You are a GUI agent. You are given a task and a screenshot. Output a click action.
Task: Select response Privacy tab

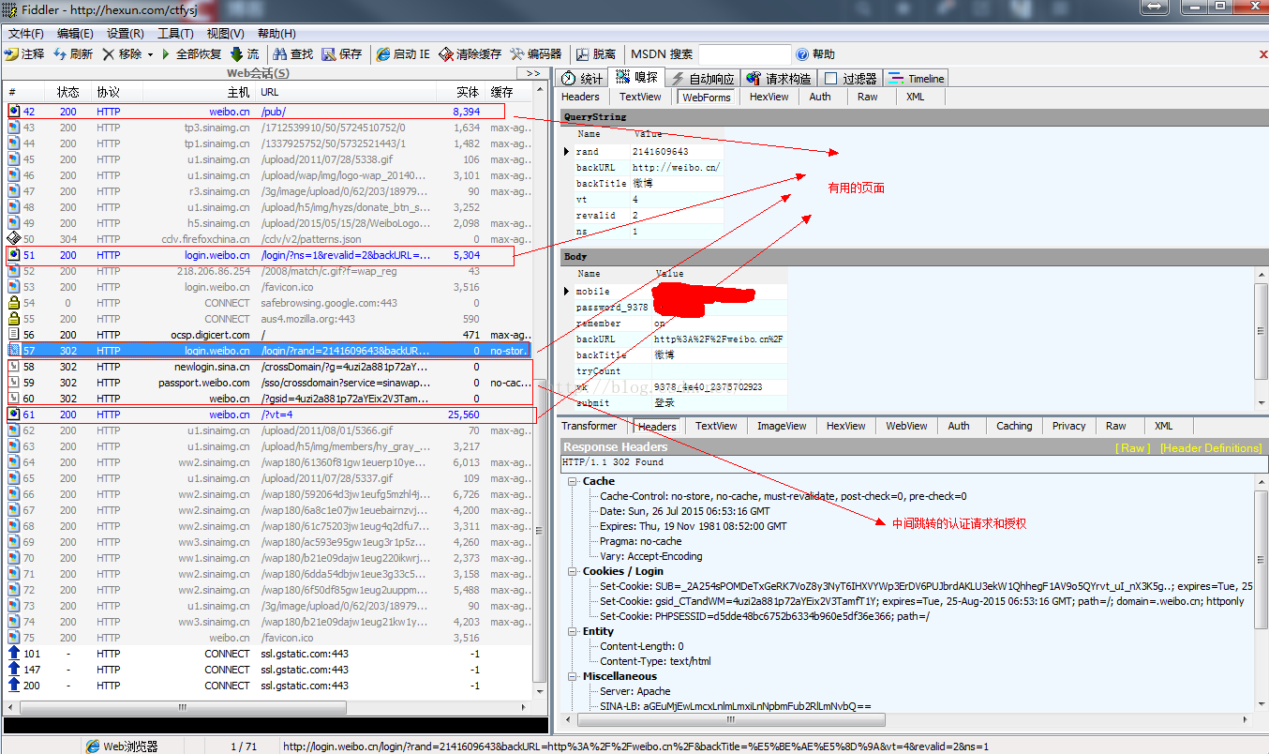click(1068, 426)
